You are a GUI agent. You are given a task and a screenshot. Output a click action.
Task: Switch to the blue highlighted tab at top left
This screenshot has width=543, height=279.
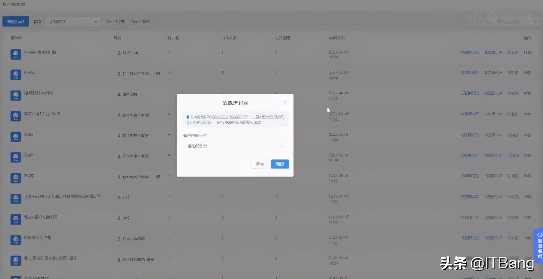coord(16,21)
